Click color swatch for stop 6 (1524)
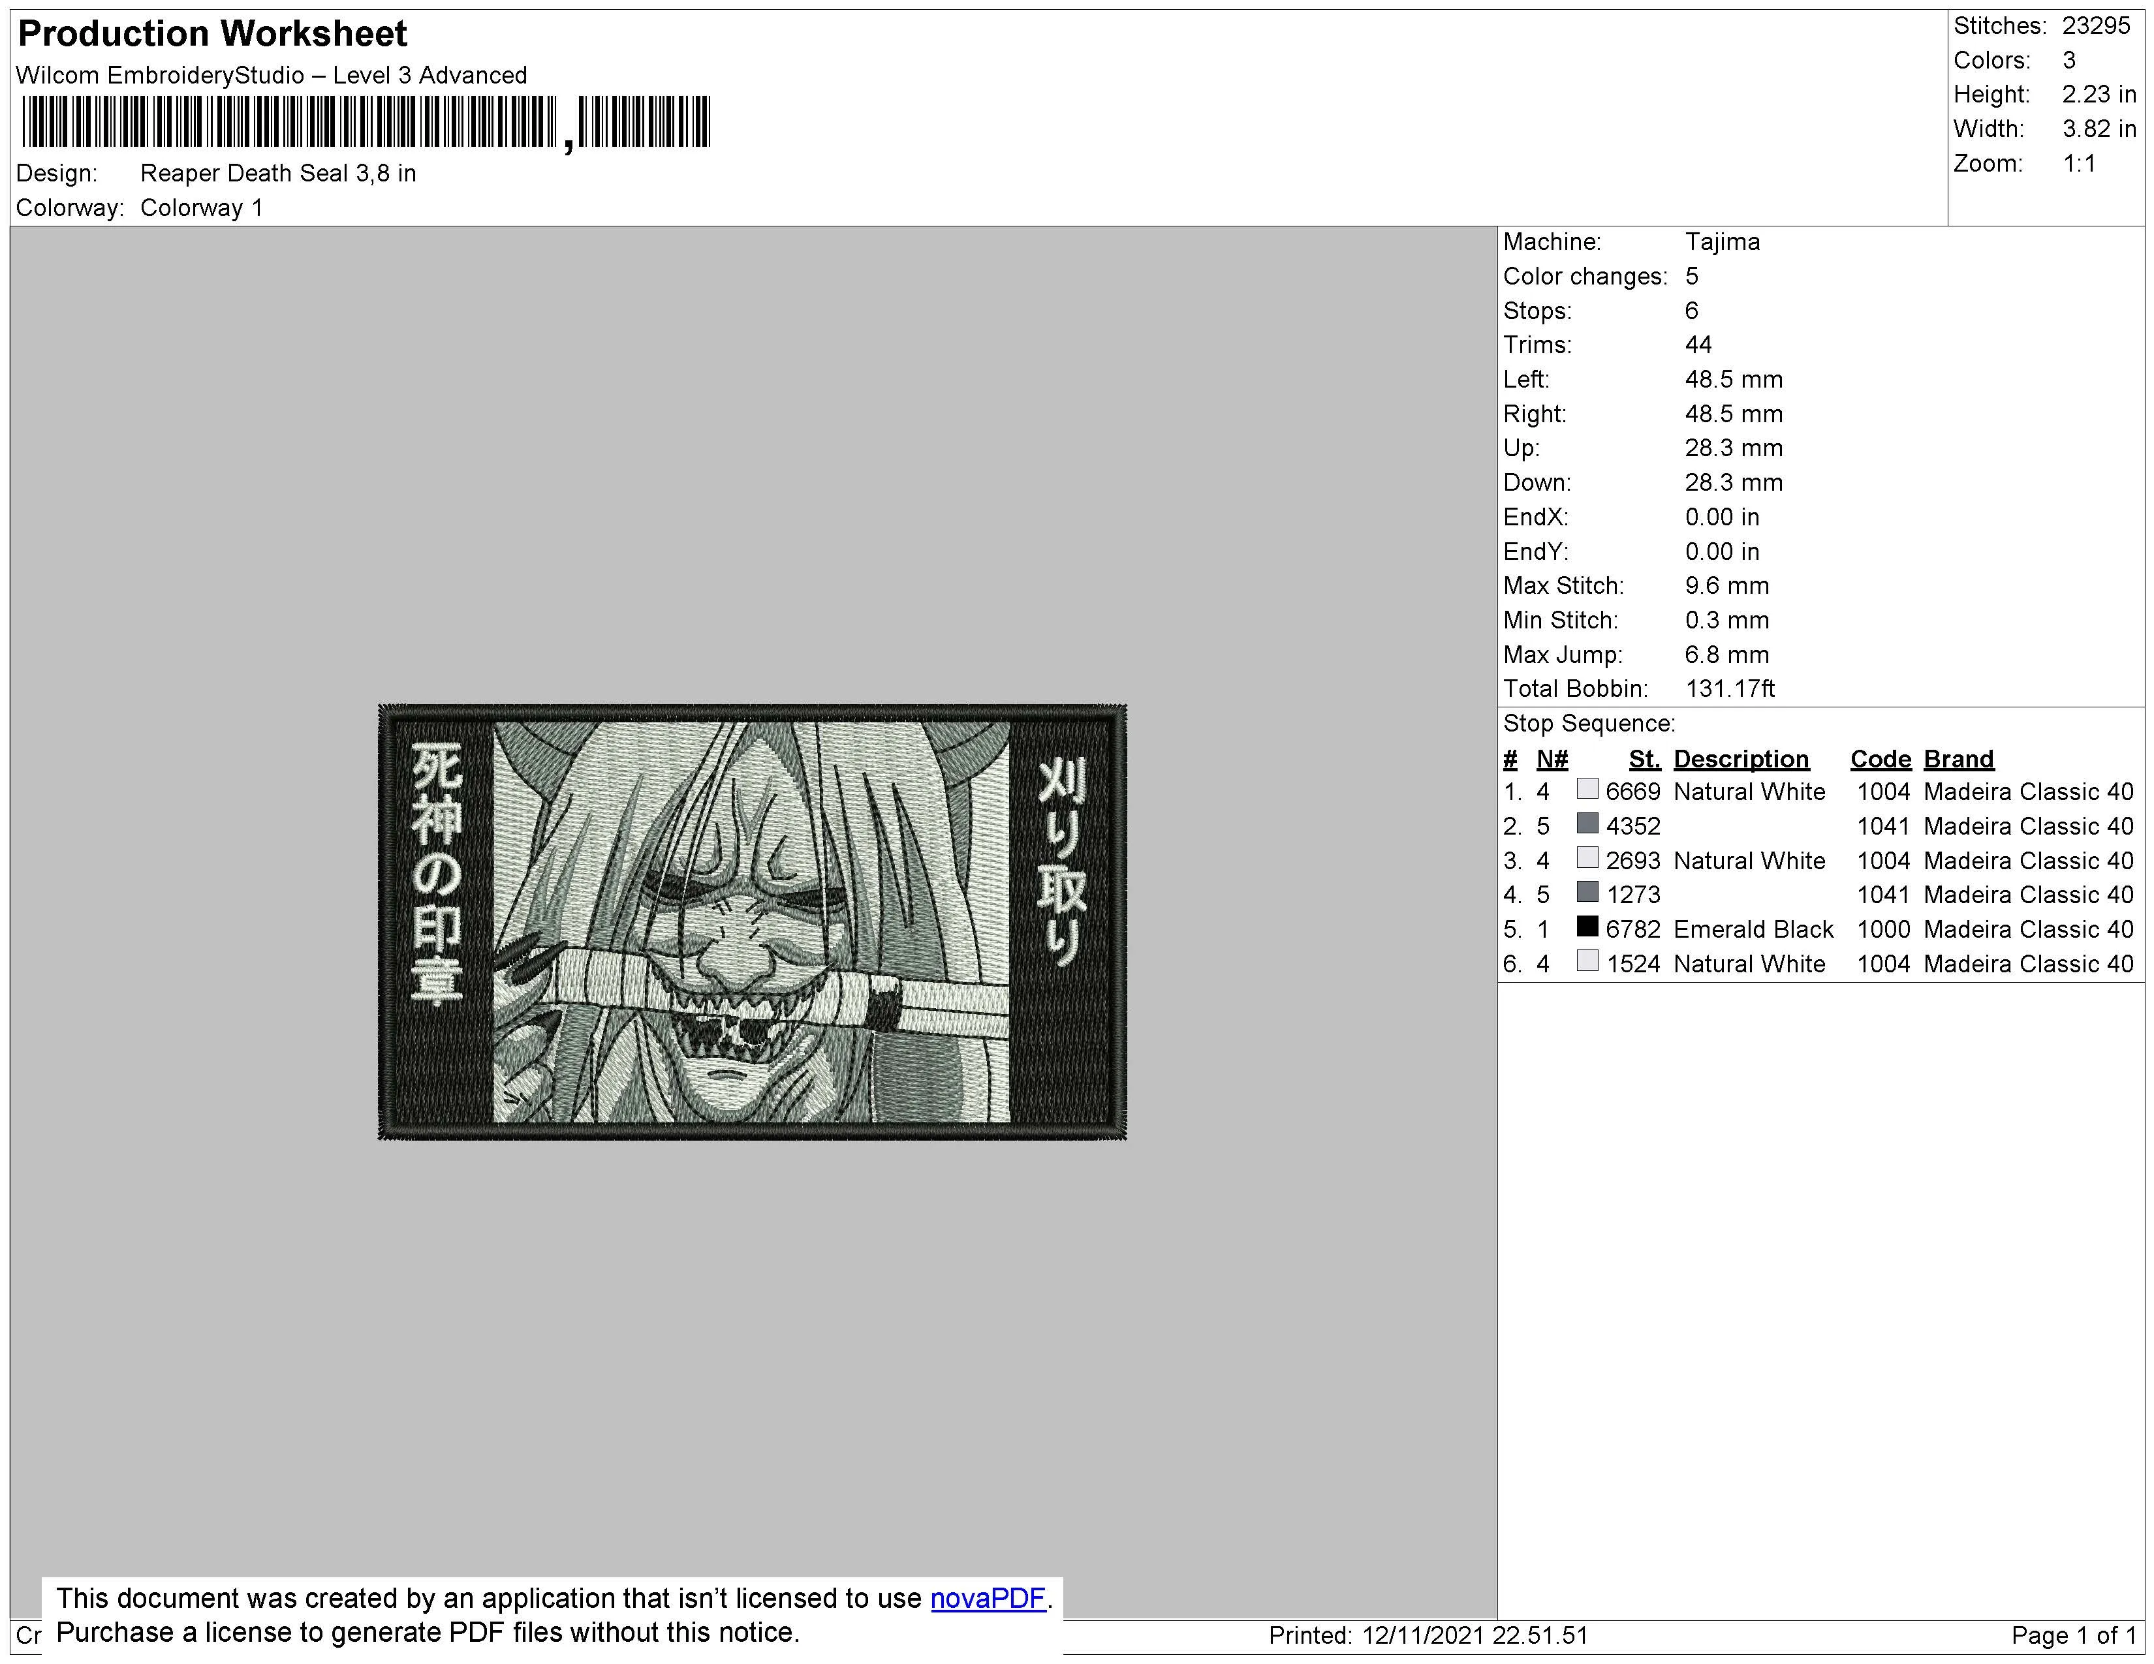The width and height of the screenshot is (2154, 1664). point(1587,961)
